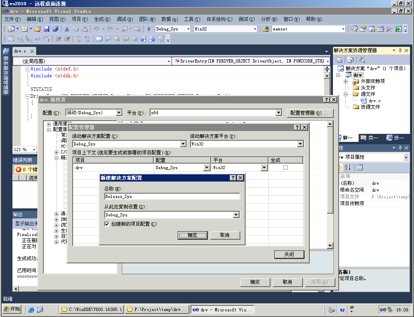414x317 pixels.
Task: Collapse the 源文件 tree node
Action: coord(346,94)
